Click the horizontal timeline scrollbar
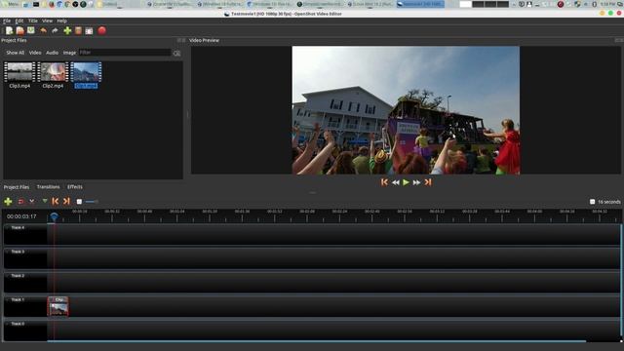The image size is (624, 351). pyautogui.click(x=316, y=341)
